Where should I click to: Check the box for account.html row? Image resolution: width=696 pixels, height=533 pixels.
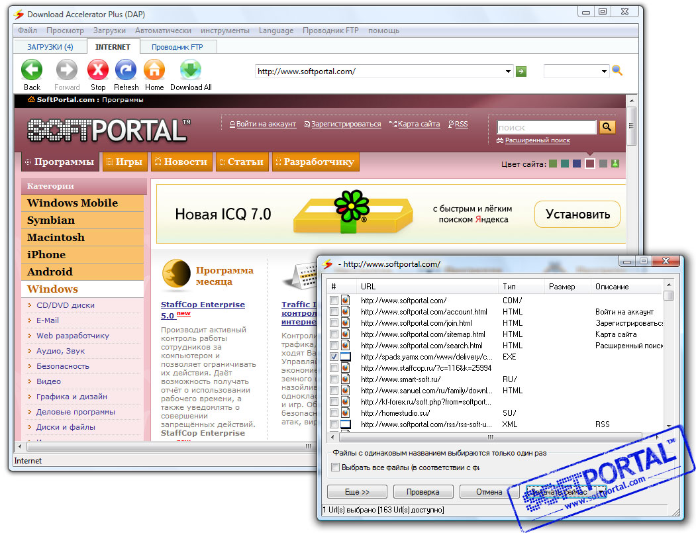pyautogui.click(x=334, y=312)
